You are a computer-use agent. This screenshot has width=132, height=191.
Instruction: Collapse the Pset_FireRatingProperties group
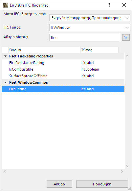tap(5, 56)
